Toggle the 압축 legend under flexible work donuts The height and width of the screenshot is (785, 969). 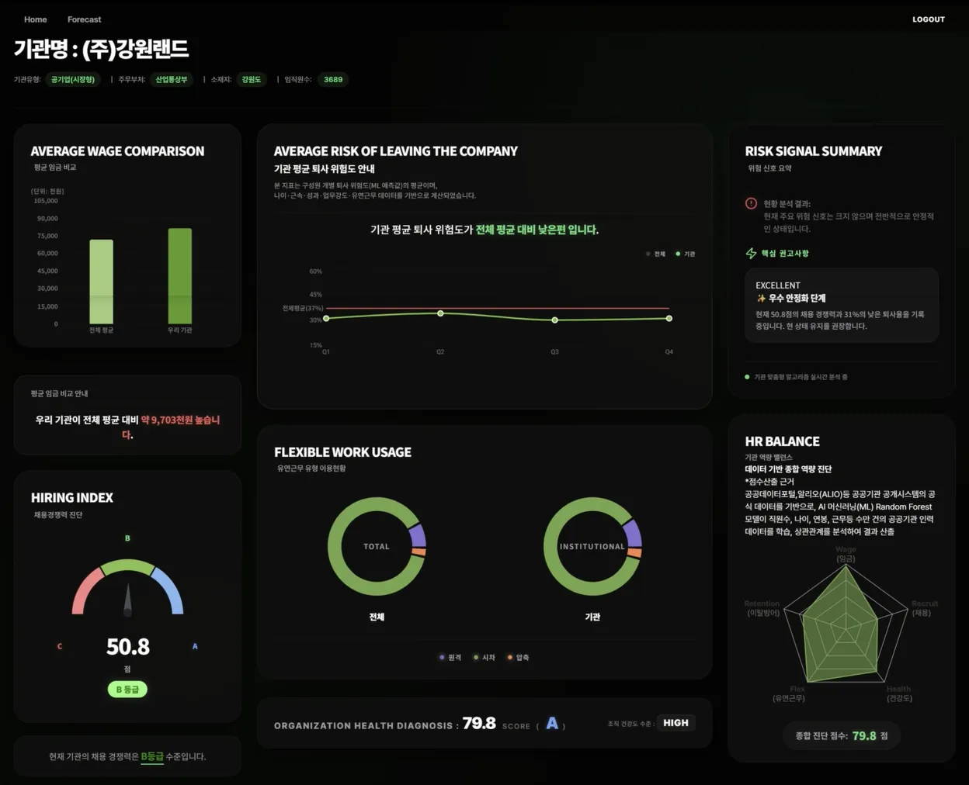[x=518, y=657]
